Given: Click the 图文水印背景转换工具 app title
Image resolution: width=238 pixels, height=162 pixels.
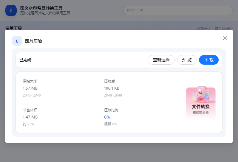Looking at the screenshot, I should 41,8.
